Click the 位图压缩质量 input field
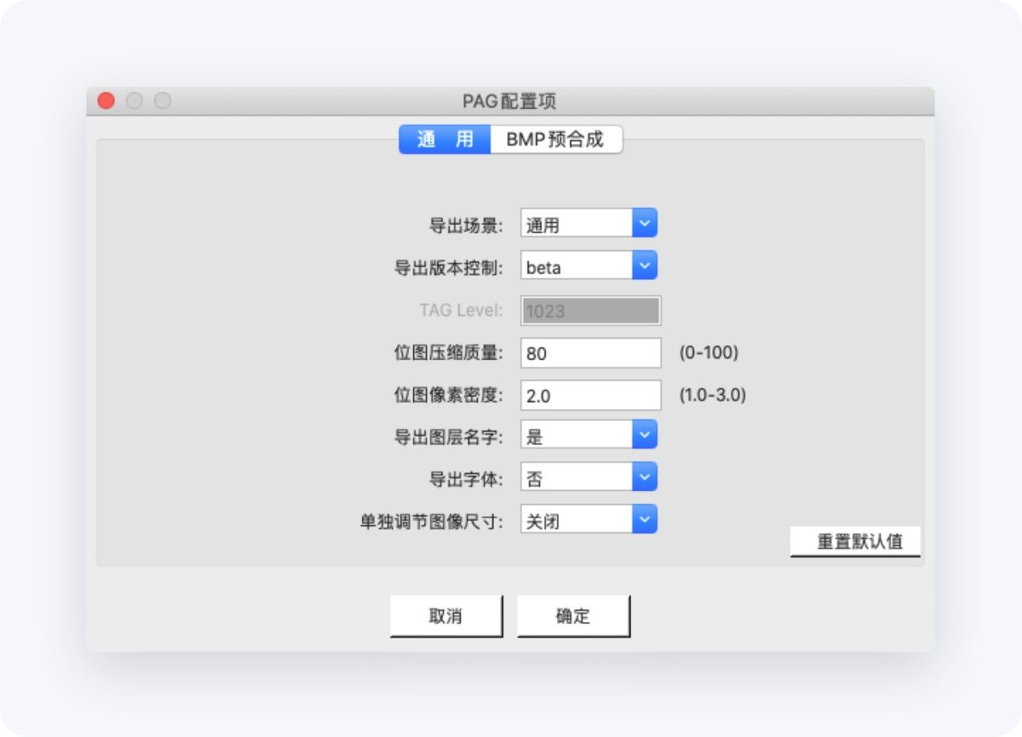 591,353
